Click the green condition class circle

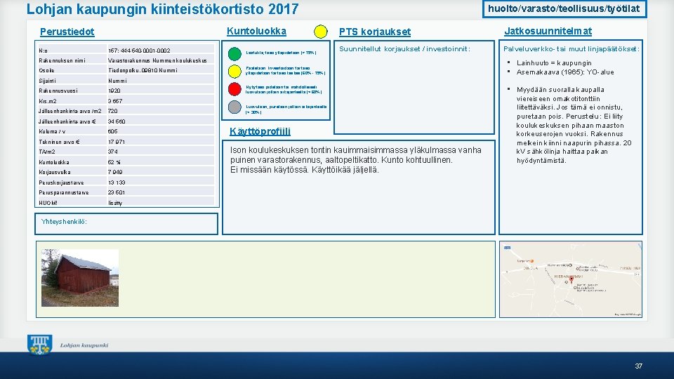coord(234,54)
